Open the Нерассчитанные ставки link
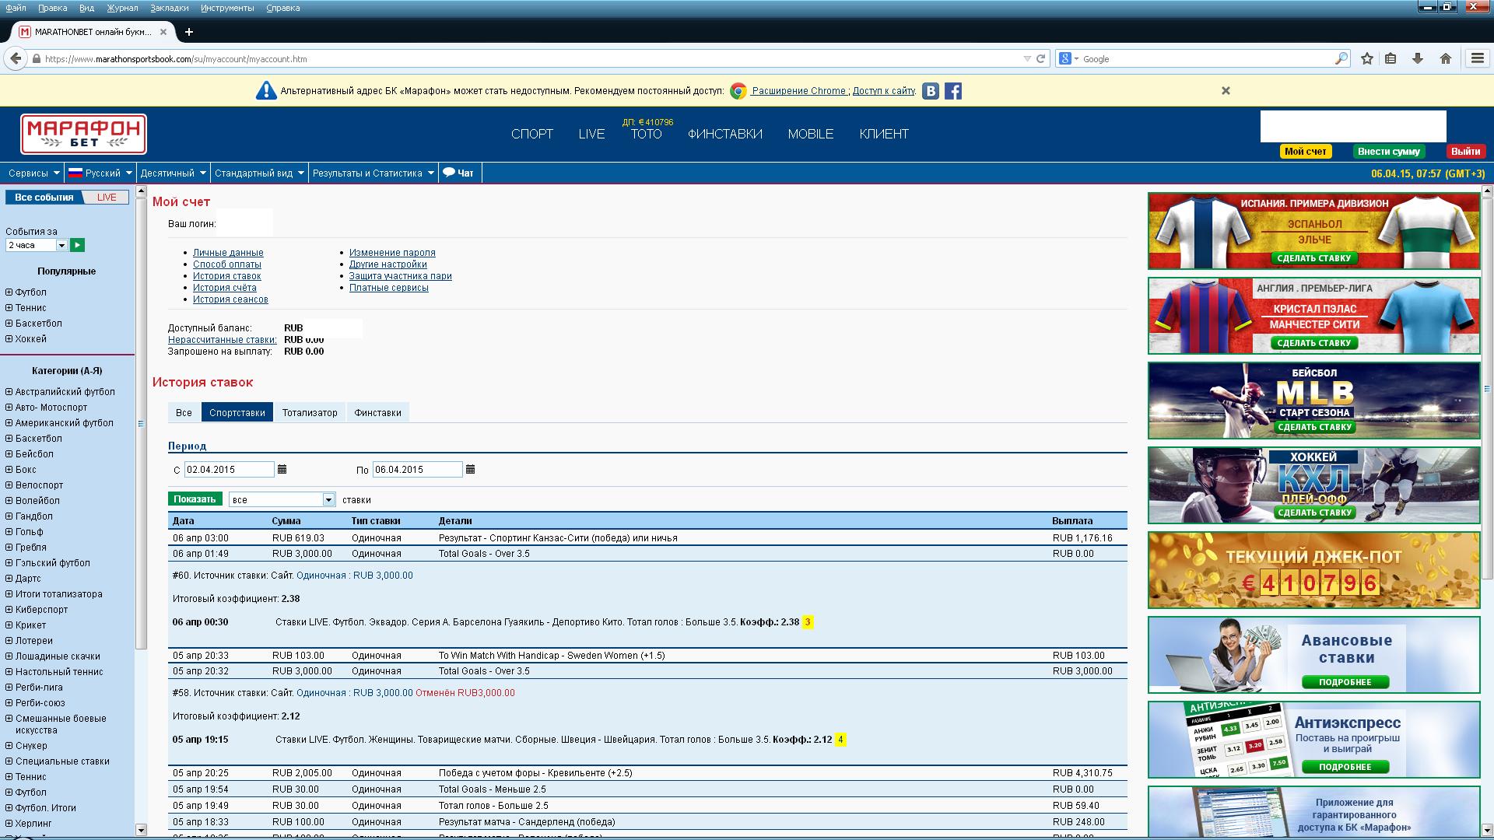This screenshot has width=1494, height=840. tap(223, 340)
